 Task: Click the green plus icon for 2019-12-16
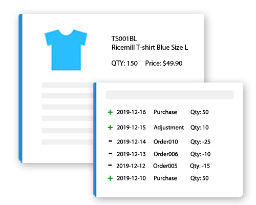pyautogui.click(x=110, y=112)
